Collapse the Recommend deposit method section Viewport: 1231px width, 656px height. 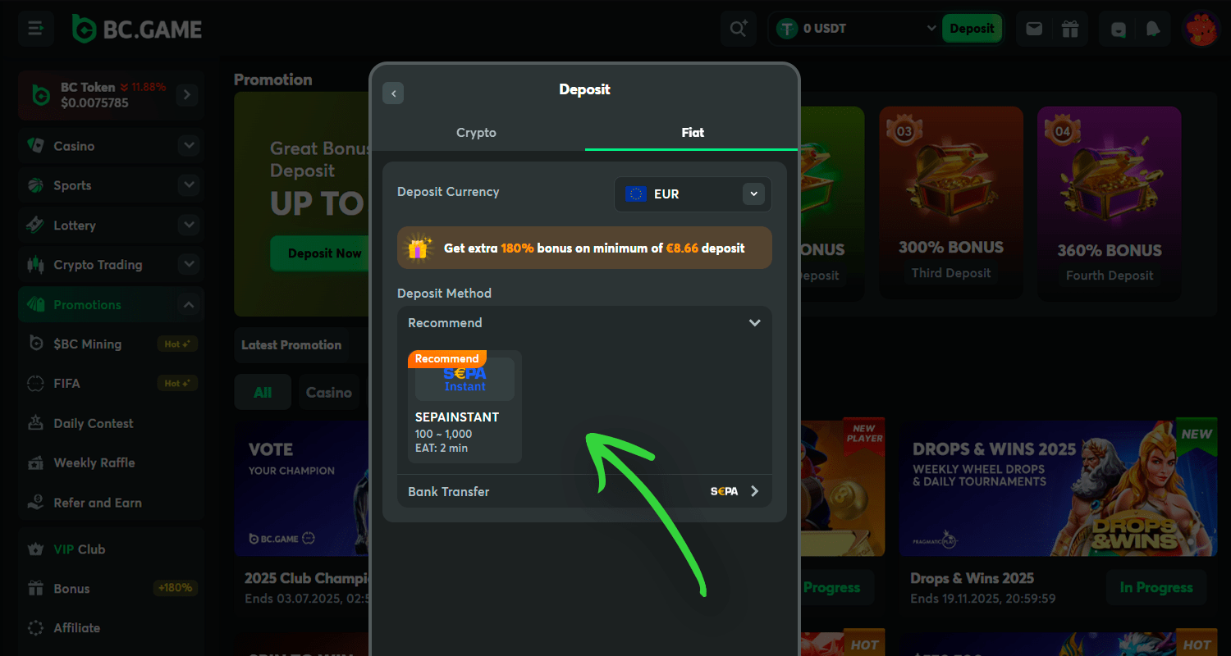[x=754, y=323]
